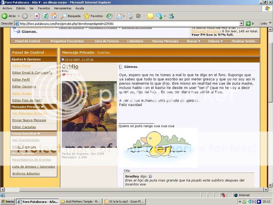
Task: Open the Favoritos star panel
Action: 93,16
